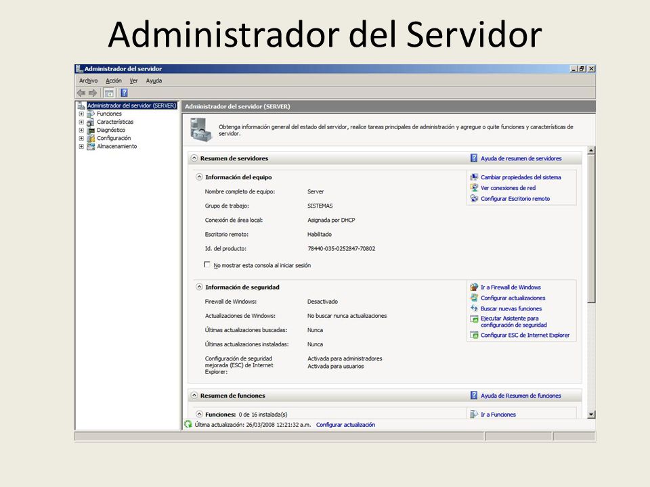This screenshot has width=650, height=487.
Task: Click the icon beside Configurar ESC de Internet Explorer
Action: pyautogui.click(x=474, y=335)
